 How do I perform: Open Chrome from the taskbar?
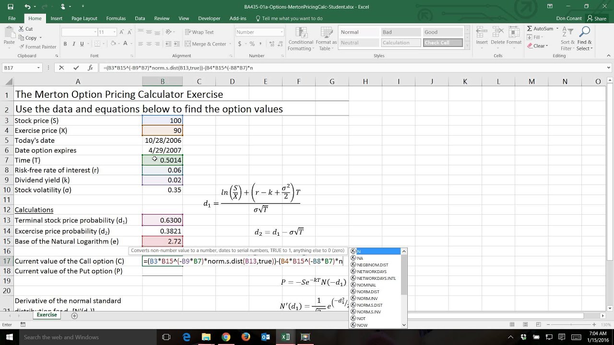pos(226,337)
